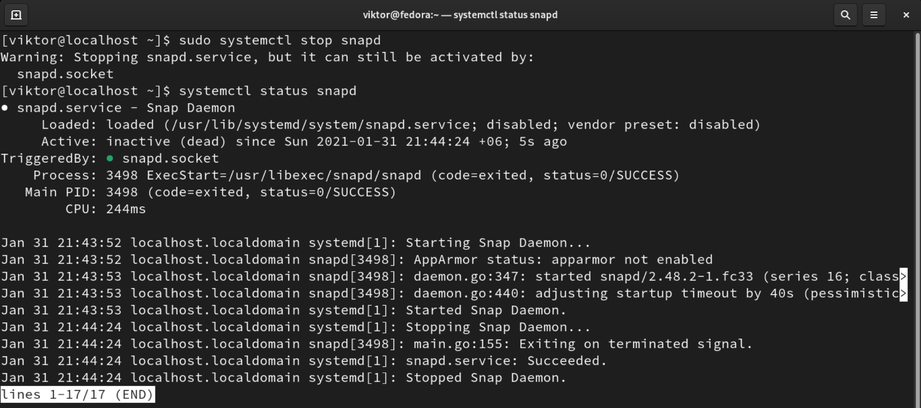This screenshot has width=921, height=408.
Task: Open a new terminal tab
Action: point(16,15)
